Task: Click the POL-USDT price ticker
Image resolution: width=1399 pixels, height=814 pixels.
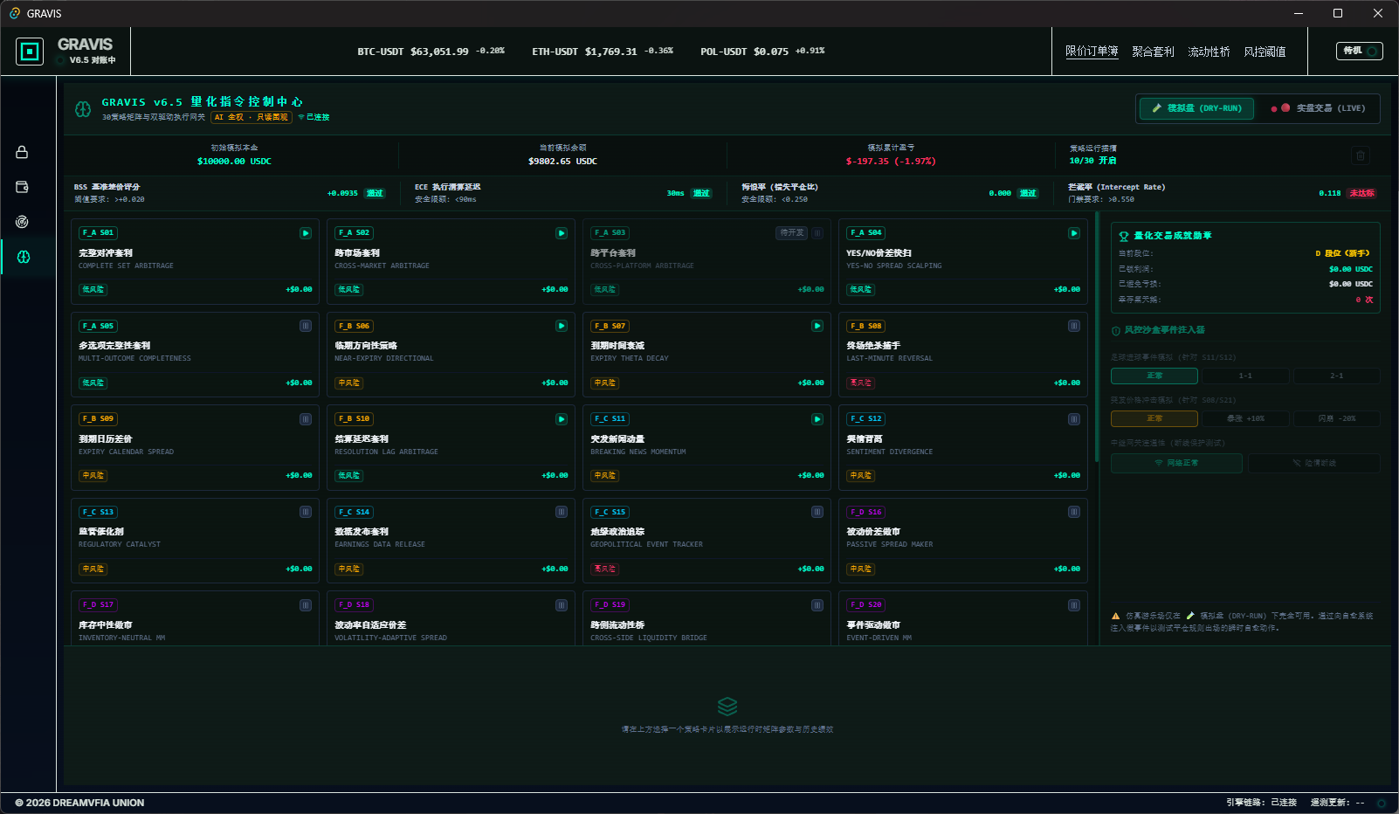Action: pos(762,52)
